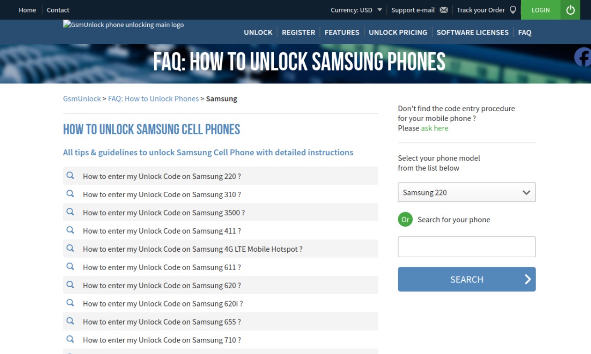The image size is (591, 354).
Task: Click the Track your Order pin icon
Action: click(x=513, y=10)
